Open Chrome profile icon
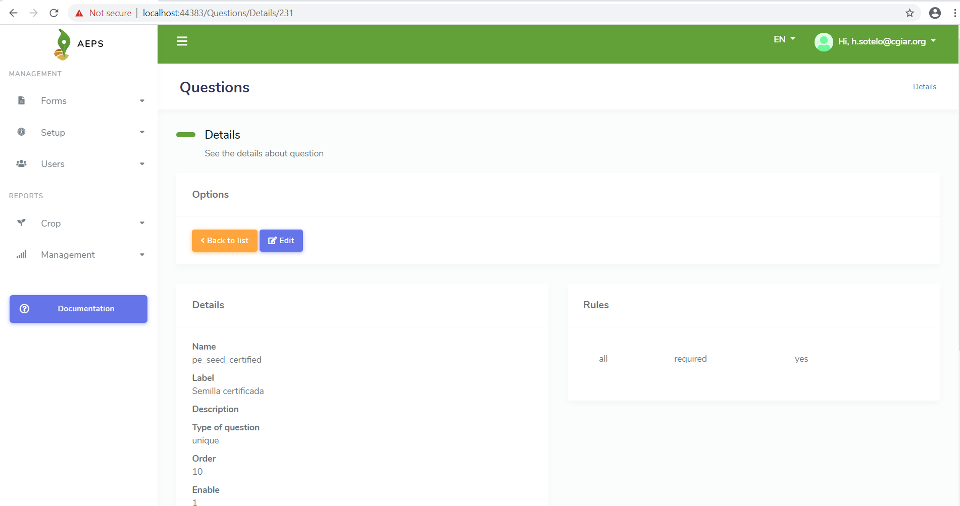This screenshot has height=506, width=960. tap(935, 13)
